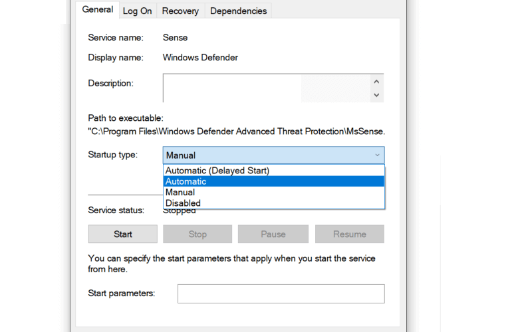Click the greyed-out Stop button
Image resolution: width=508 pixels, height=332 pixels.
tap(197, 234)
